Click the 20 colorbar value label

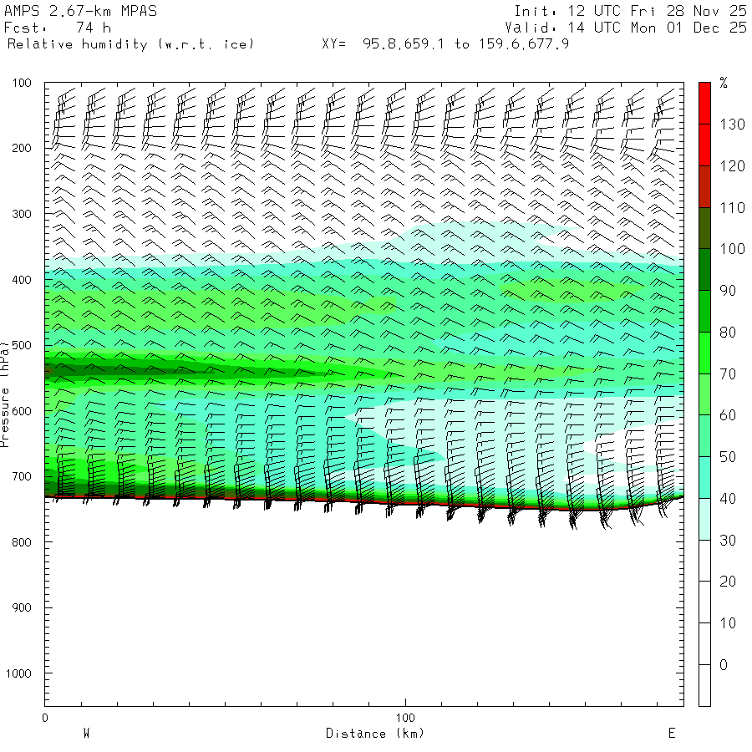[x=728, y=582]
